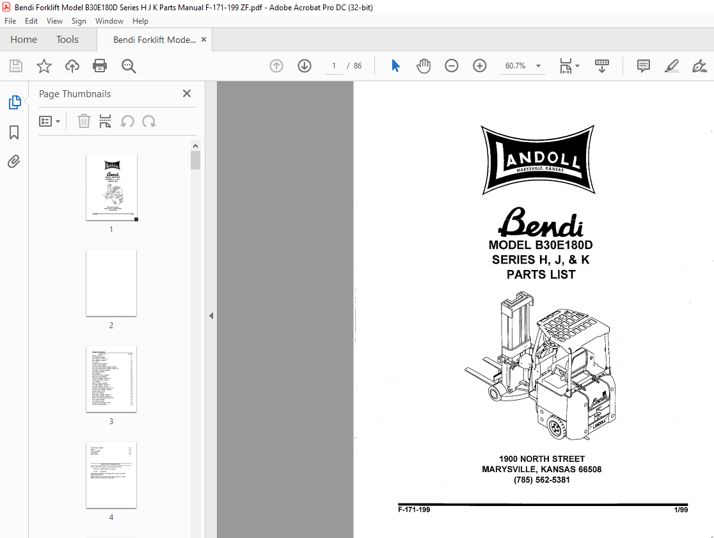Print the document with printer icon
Image resolution: width=714 pixels, height=538 pixels.
tap(100, 66)
